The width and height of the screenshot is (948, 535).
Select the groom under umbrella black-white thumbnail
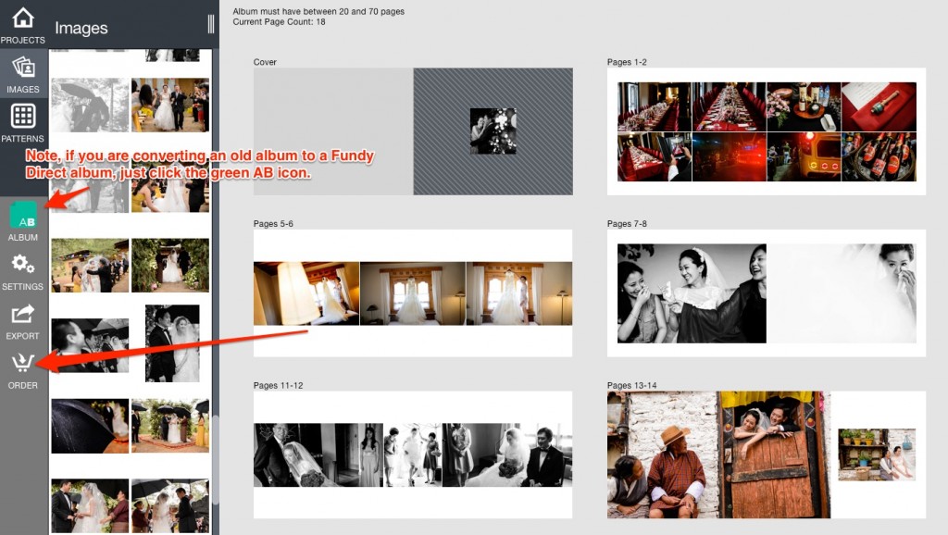point(90,345)
